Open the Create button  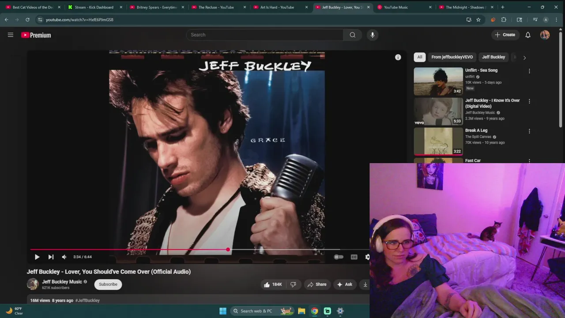(x=505, y=35)
